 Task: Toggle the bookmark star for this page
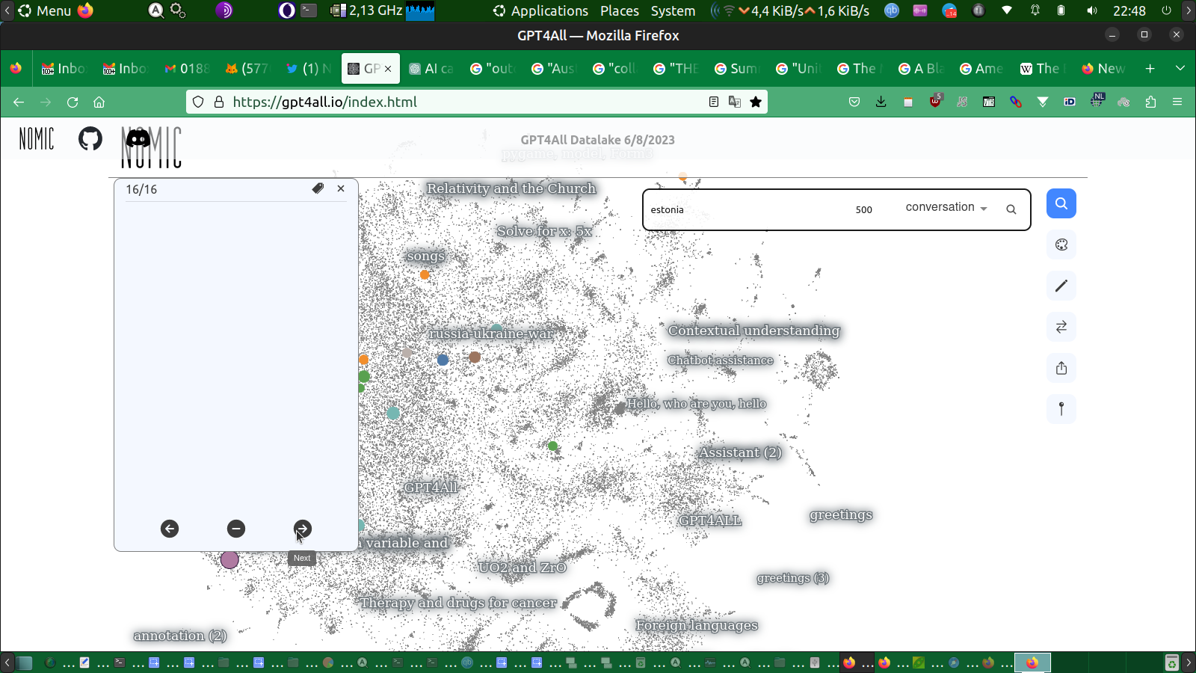pyautogui.click(x=756, y=102)
